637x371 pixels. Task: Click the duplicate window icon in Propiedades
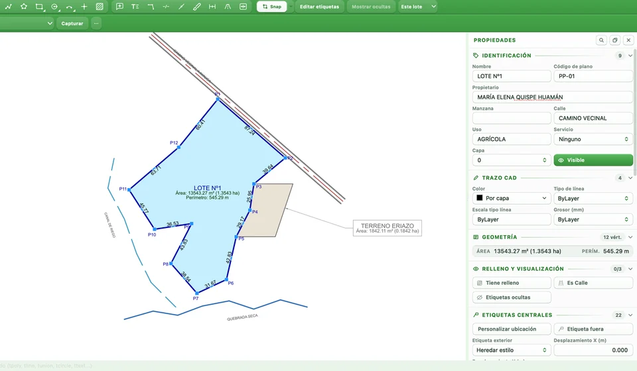click(614, 40)
